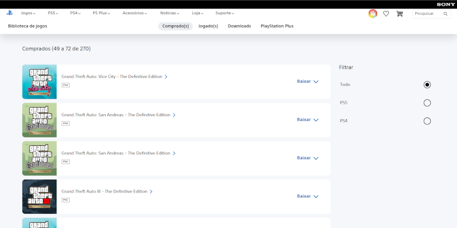
Task: Click the search magnifier icon
Action: (446, 14)
